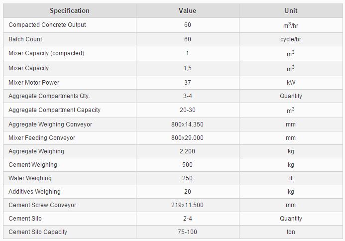Click the Value column header
Image resolution: width=345 pixels, height=241 pixels.
[x=187, y=10]
